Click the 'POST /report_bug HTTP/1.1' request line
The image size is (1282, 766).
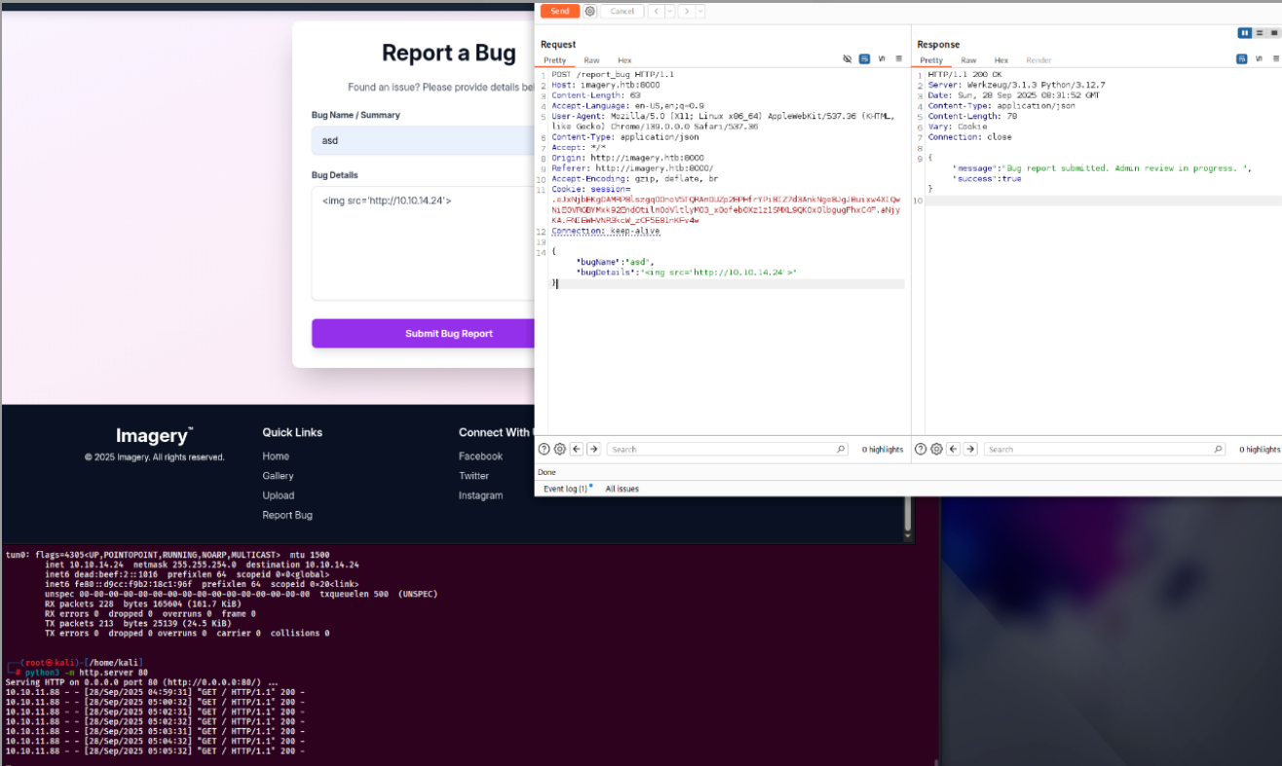pyautogui.click(x=613, y=74)
